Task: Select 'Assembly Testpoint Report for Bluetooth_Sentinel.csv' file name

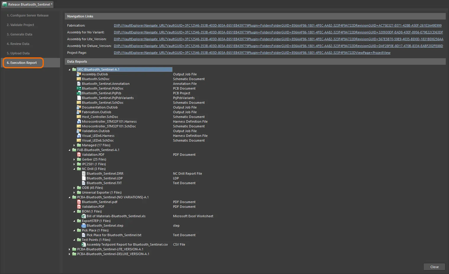Action: tap(127, 244)
